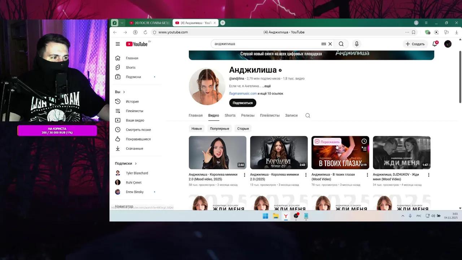Open options menu for В твоих глазах
The image size is (462, 260).
pos(367,175)
